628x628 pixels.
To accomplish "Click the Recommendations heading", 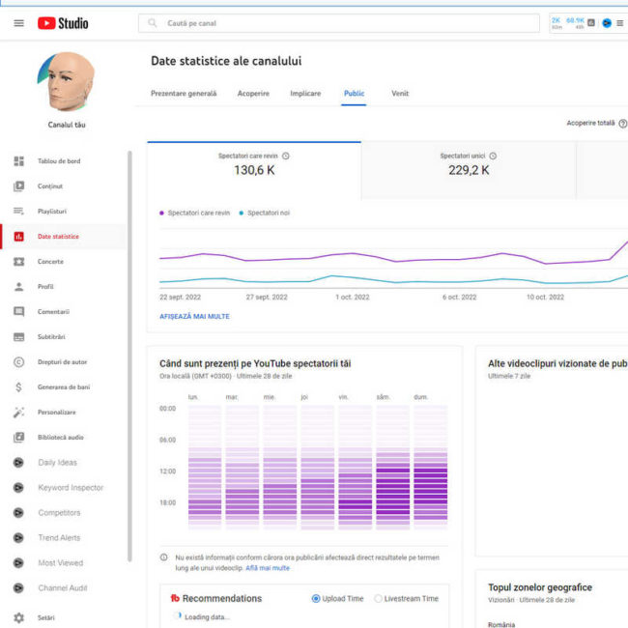I will (222, 598).
